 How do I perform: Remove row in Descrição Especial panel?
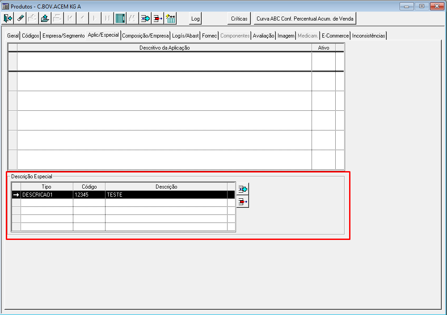243,202
